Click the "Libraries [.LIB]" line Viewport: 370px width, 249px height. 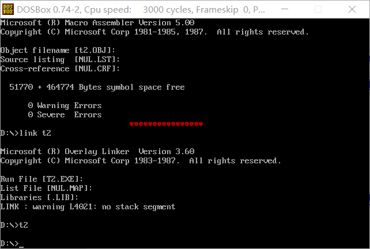pyautogui.click(x=39, y=197)
